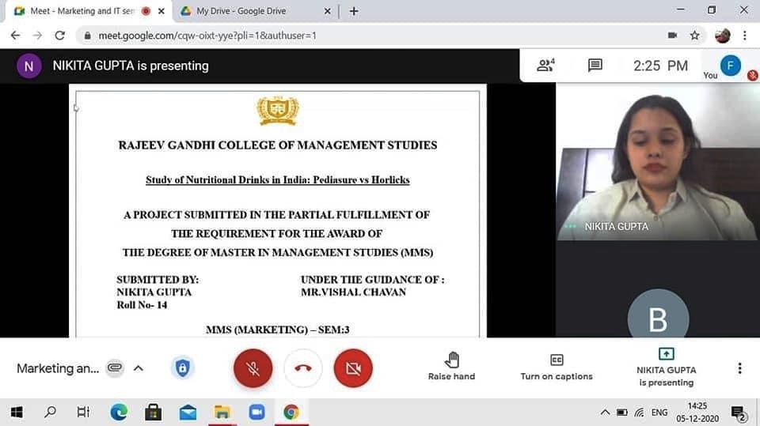760x426 pixels.
Task: Open 'NIKITA GUPTA is presenting' control
Action: coord(666,368)
